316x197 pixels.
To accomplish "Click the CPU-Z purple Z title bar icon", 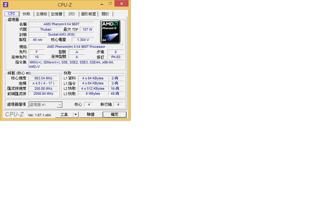I will point(6,4).
